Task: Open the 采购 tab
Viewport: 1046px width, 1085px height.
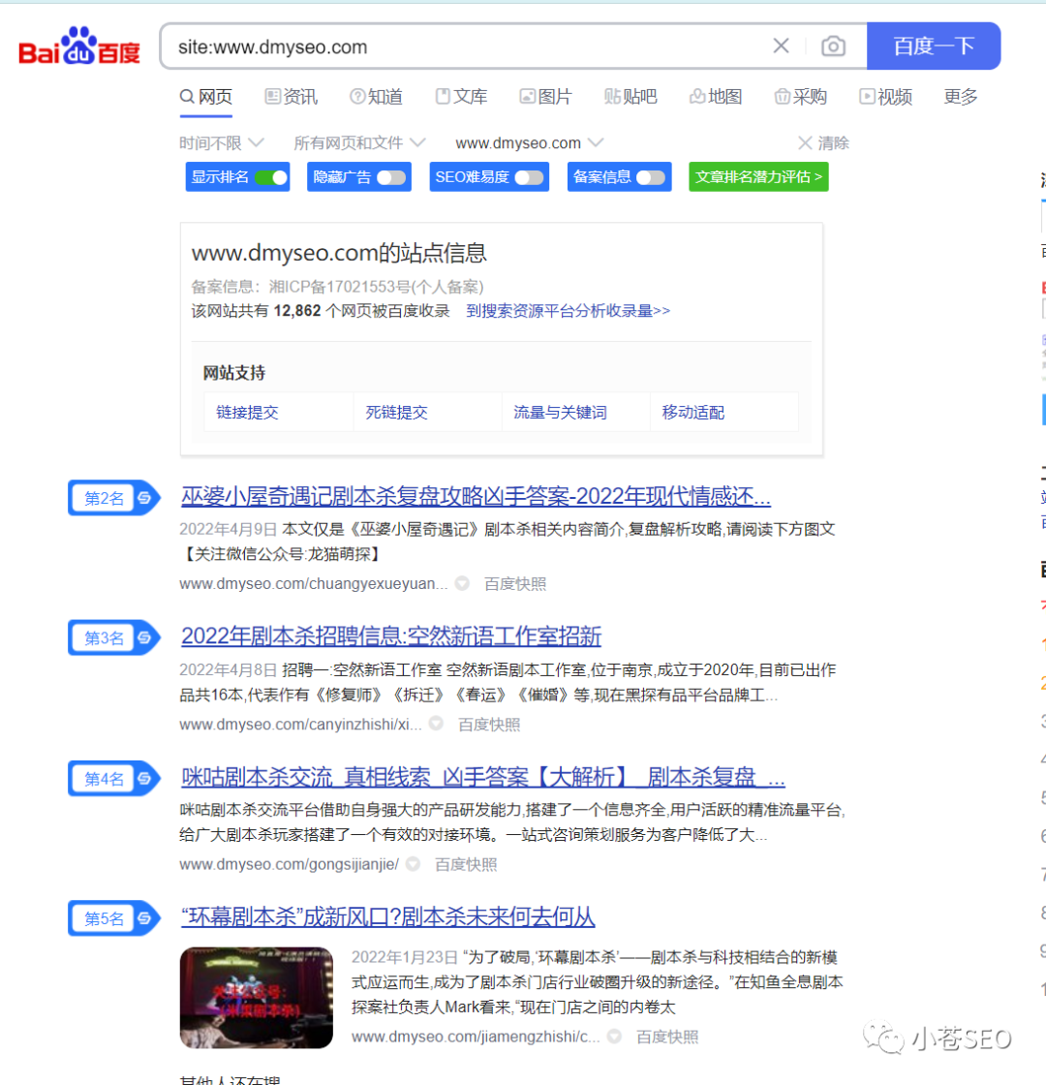Action: [801, 96]
